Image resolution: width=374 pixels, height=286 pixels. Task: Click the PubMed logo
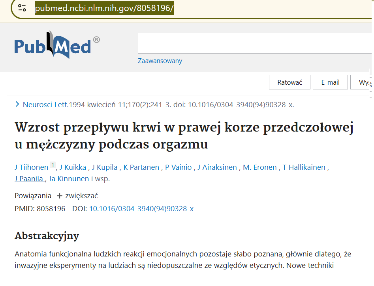pyautogui.click(x=57, y=45)
